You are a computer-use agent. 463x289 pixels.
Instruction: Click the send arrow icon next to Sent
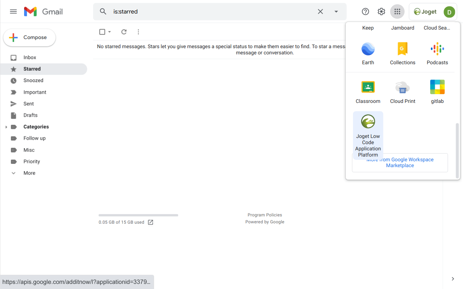[14, 104]
